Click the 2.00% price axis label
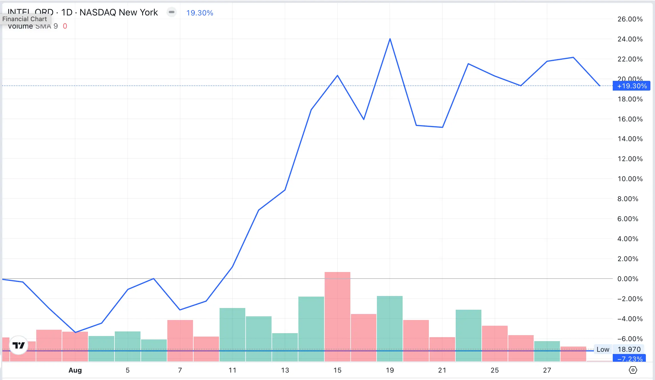Screen dimensions: 655x380 pos(628,259)
